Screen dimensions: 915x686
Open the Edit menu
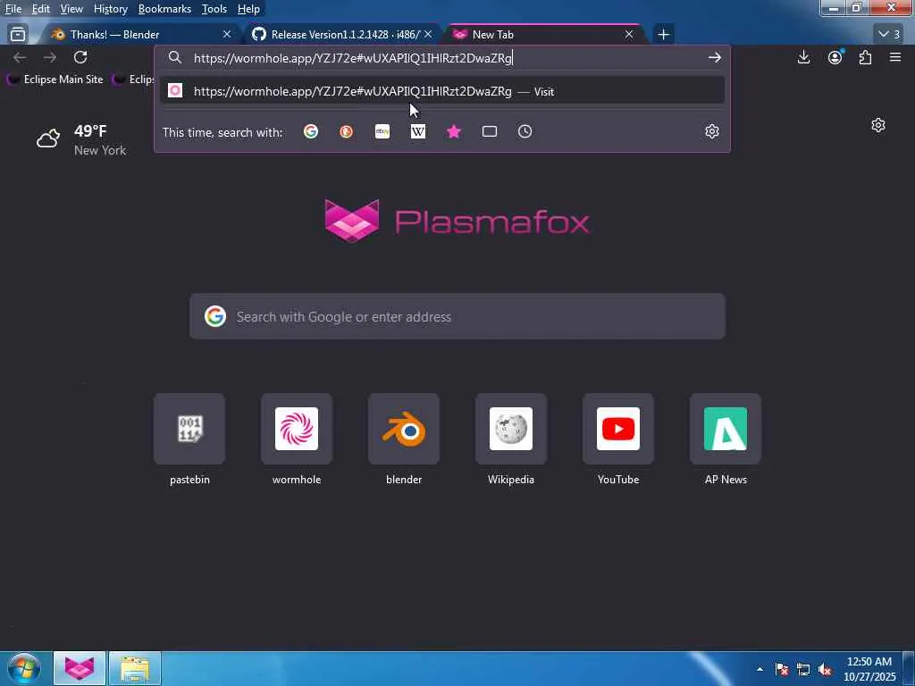[40, 9]
